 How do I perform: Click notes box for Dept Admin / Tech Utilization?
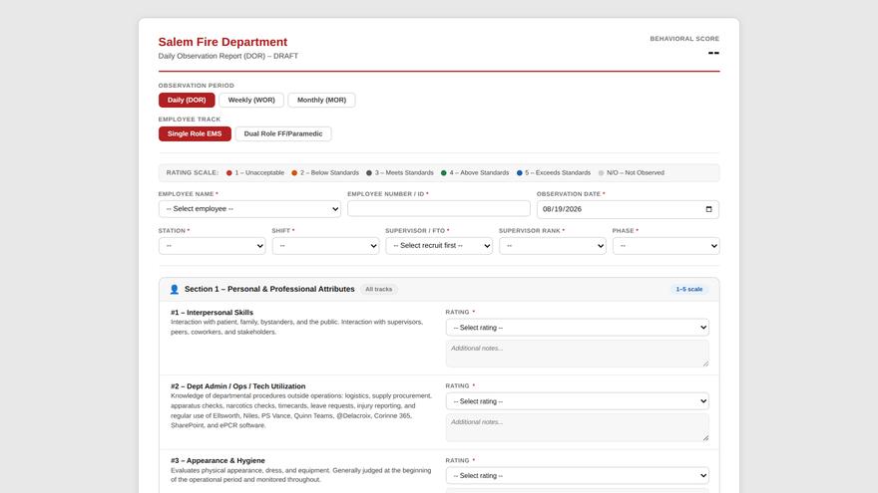[x=578, y=427]
